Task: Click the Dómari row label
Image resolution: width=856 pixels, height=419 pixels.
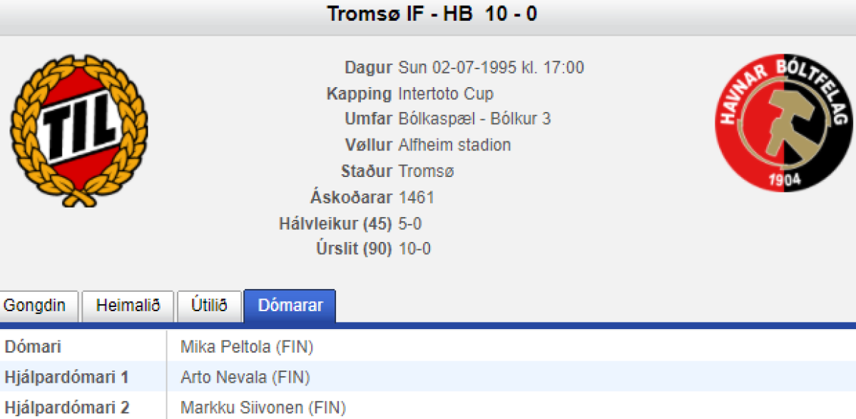Action: point(33,348)
